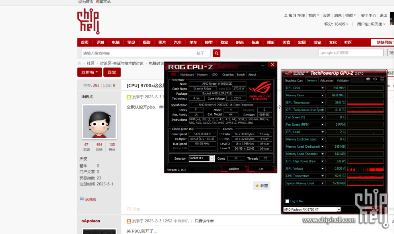Image resolution: width=394 pixels, height=234 pixels.
Task: Click 只看该作者 link
Action: 204,221
